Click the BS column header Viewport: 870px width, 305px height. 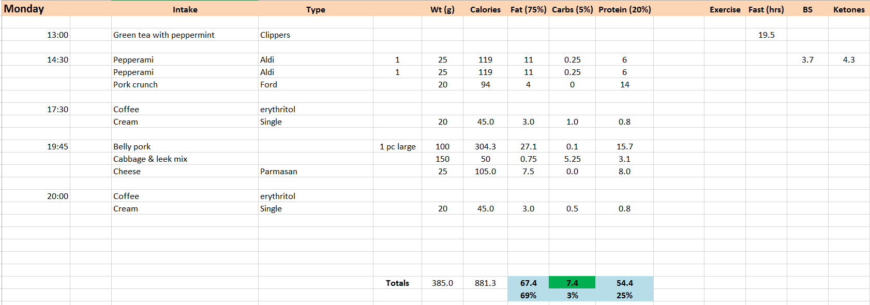pos(807,9)
